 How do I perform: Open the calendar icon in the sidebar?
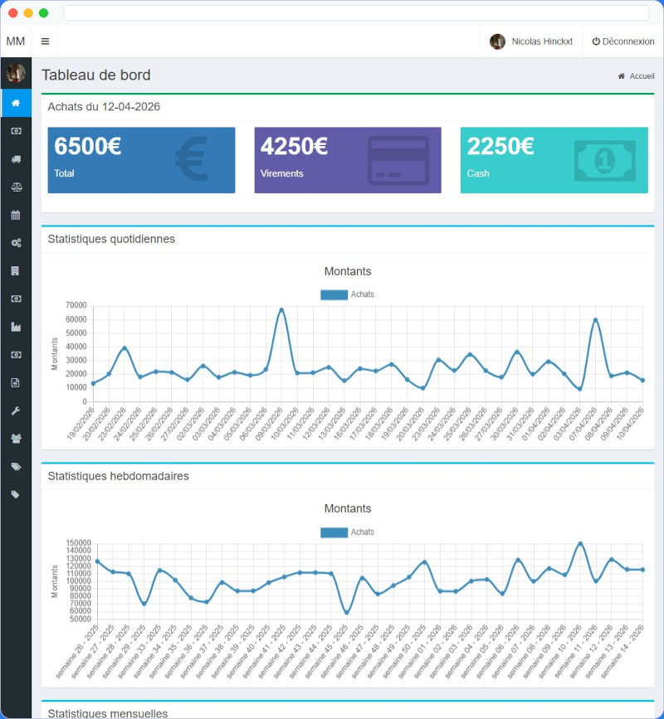(x=17, y=215)
